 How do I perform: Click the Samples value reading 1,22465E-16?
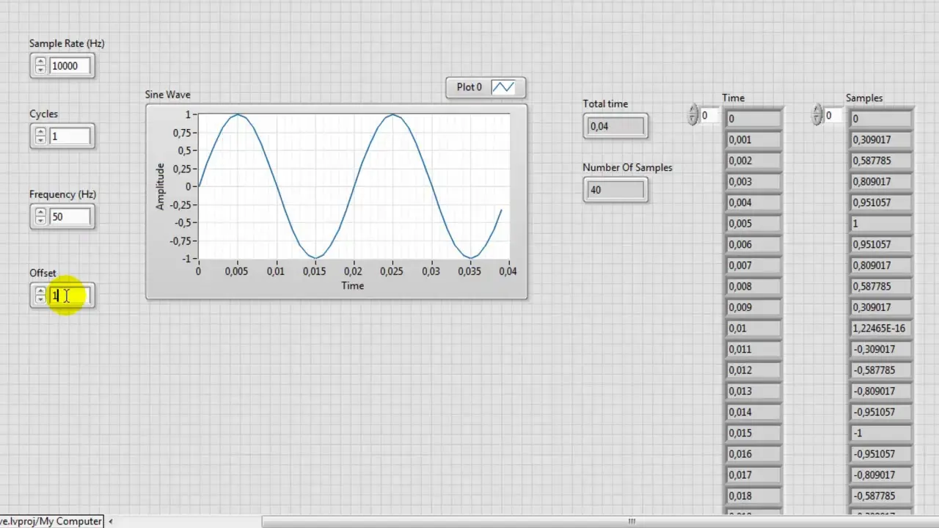tap(879, 328)
